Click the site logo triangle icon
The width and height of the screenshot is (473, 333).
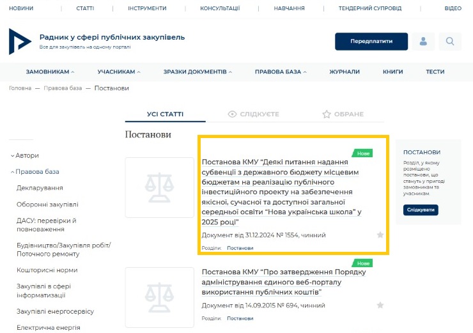[20, 42]
